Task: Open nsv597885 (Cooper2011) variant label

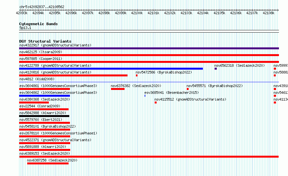Action: pos(41,59)
